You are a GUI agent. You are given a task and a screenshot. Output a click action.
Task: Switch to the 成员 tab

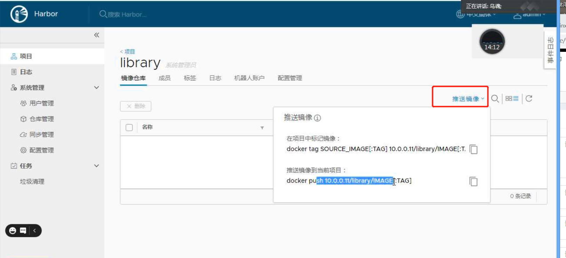(165, 78)
